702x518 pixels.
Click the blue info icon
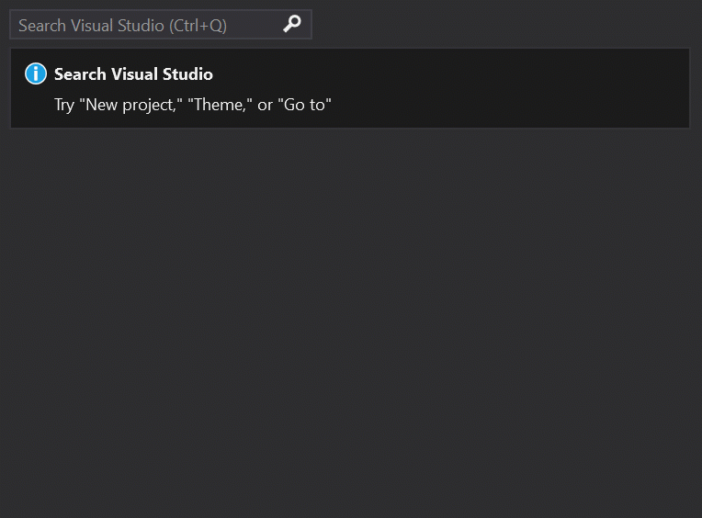coord(36,73)
